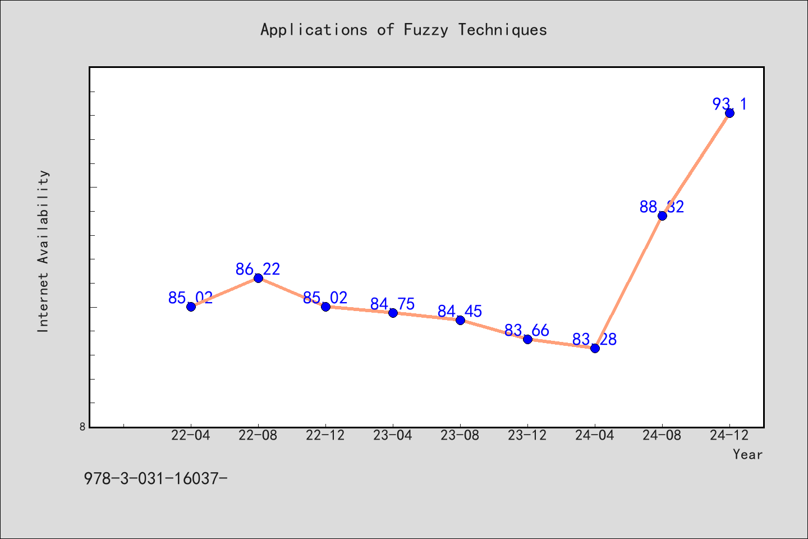
Task: Select the data point at 22-04
Action: pyautogui.click(x=191, y=307)
